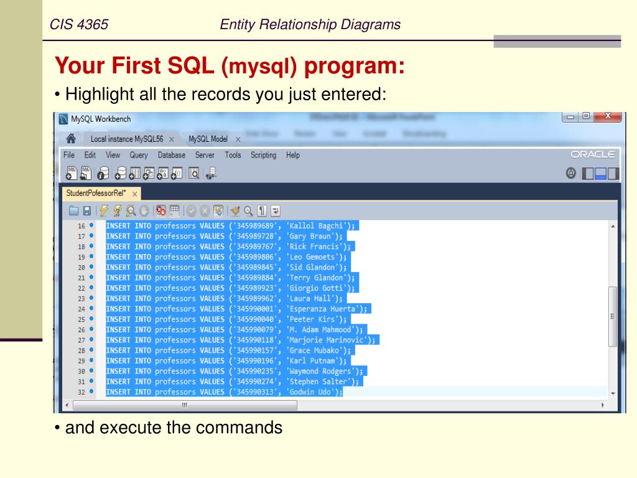Viewport: 637px width, 478px height.
Task: Switch to MySQL Model tab
Action: pos(208,139)
